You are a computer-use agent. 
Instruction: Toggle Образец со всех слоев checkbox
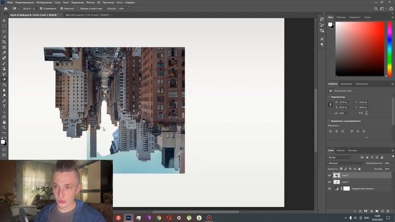click(78, 9)
